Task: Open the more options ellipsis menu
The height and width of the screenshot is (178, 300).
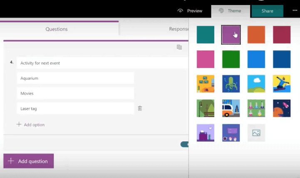Action: tap(295, 11)
